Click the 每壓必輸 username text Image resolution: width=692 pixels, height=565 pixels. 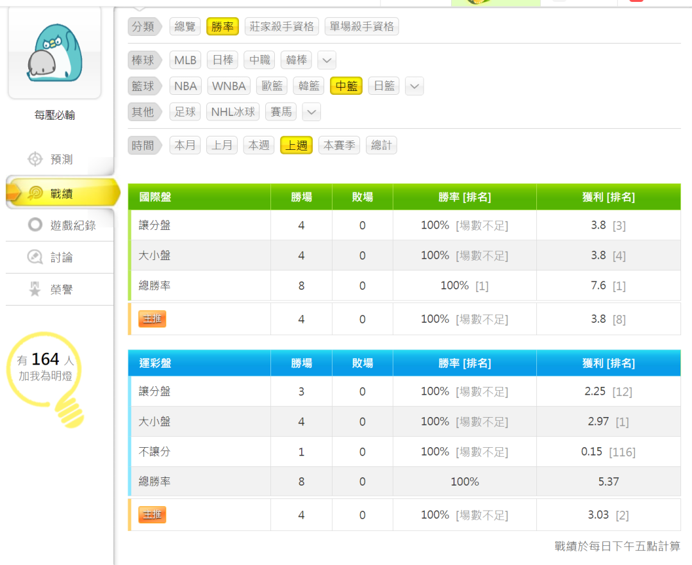(x=54, y=115)
